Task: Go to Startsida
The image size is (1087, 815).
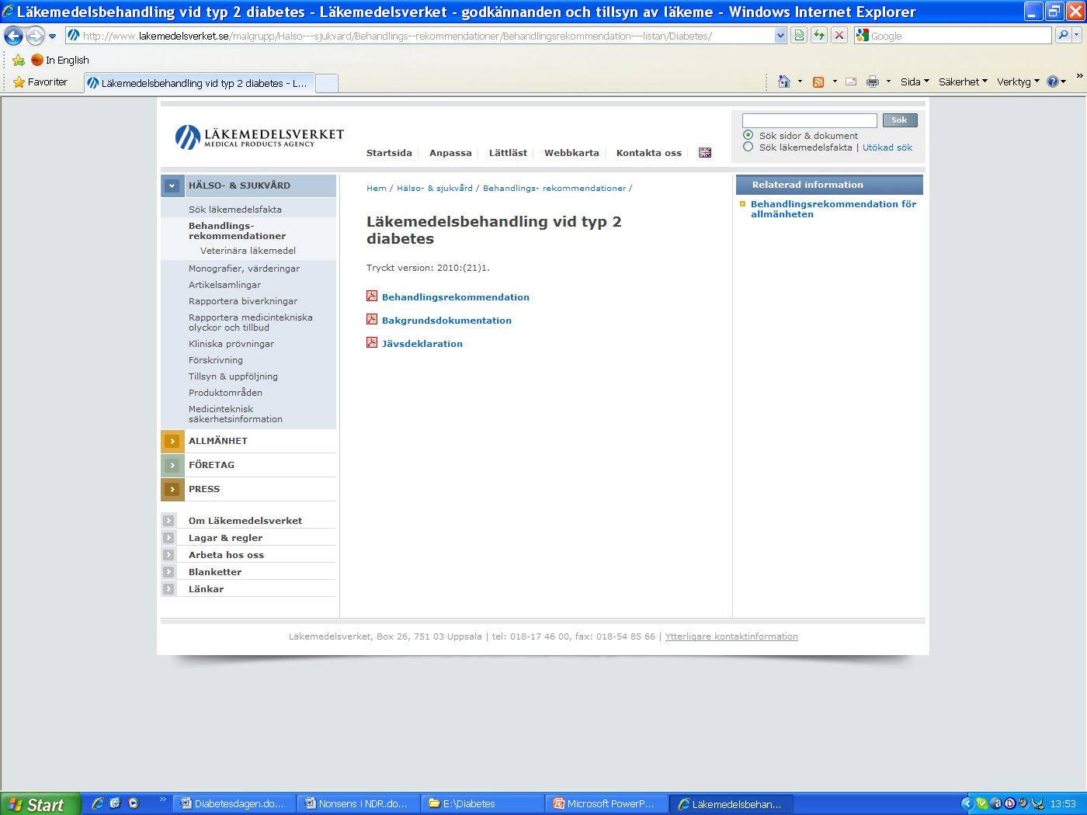Action: point(389,153)
